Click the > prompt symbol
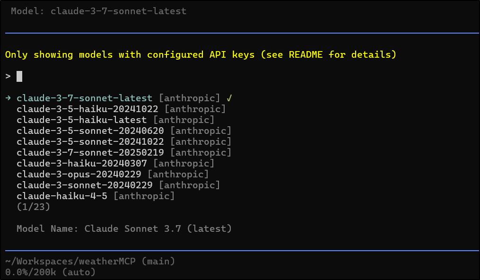Image resolution: width=480 pixels, height=280 pixels. tap(8, 76)
